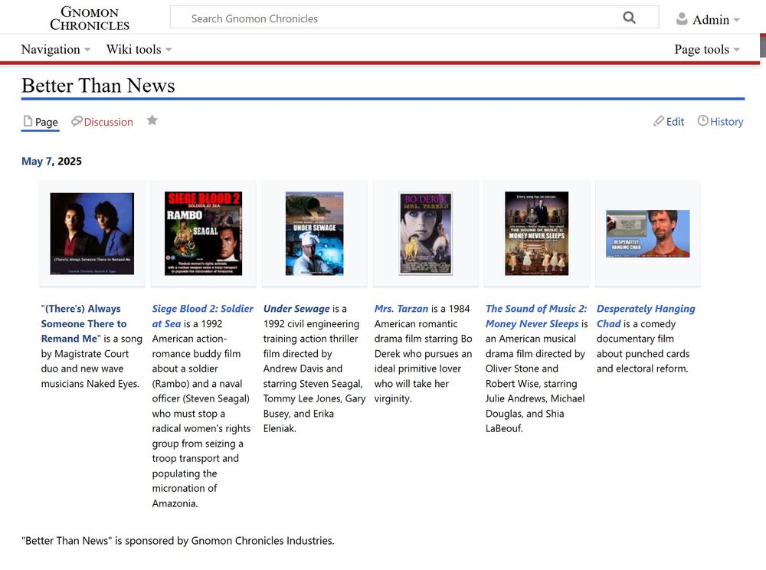Open the Desperately Hanging Chad thumbnail
This screenshot has width=766, height=570.
[x=648, y=234]
